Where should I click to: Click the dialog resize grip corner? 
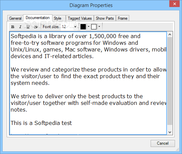177,149
